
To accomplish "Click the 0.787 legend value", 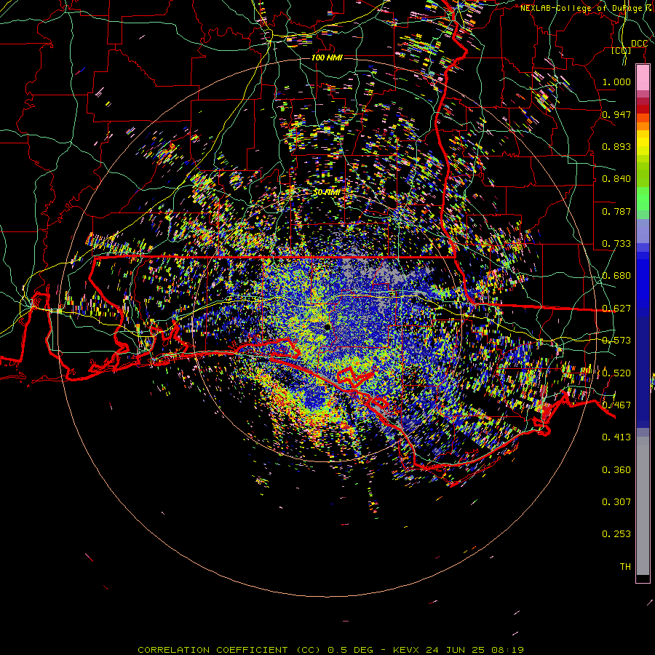I will click(x=616, y=211).
